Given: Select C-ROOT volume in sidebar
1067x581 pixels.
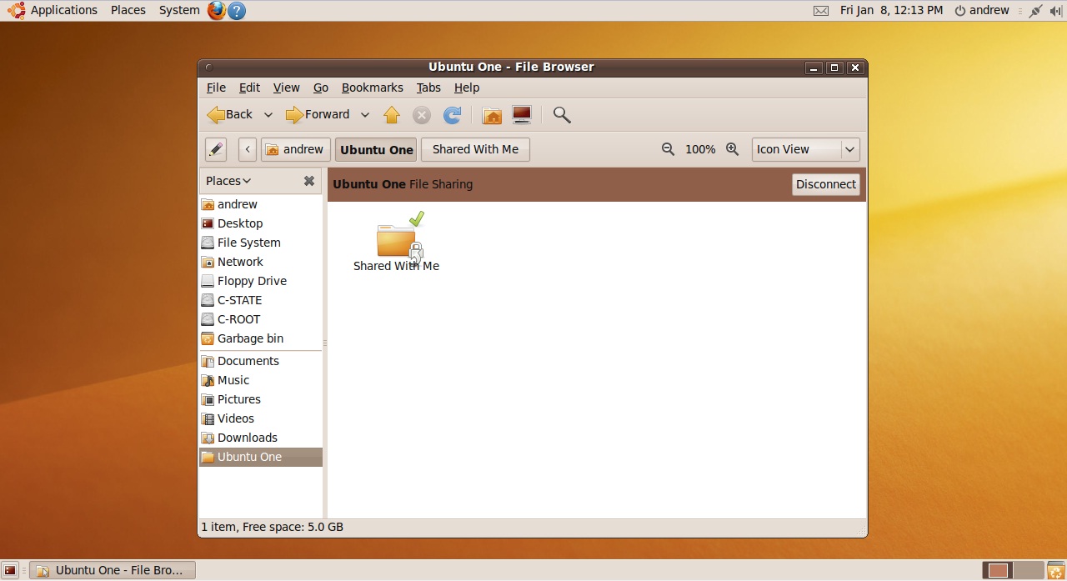Looking at the screenshot, I should (260, 319).
